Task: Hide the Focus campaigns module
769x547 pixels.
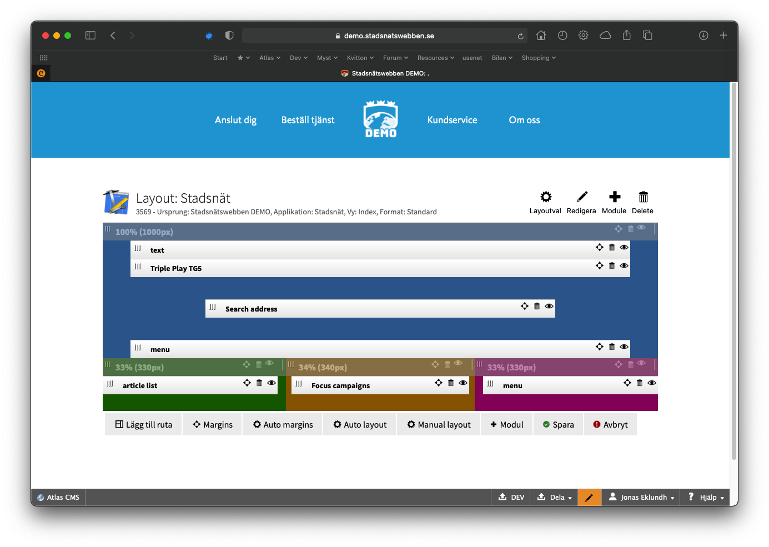Action: (463, 383)
